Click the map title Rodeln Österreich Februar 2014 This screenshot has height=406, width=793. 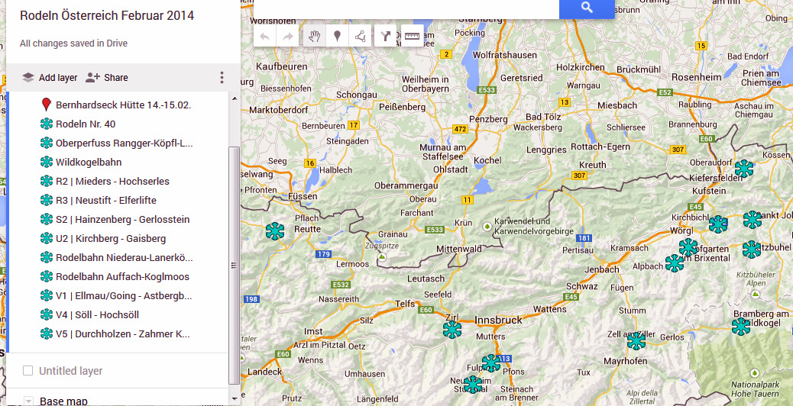point(107,15)
